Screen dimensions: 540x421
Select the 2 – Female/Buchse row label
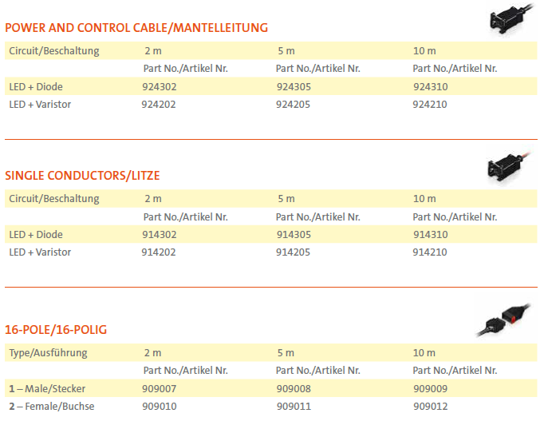click(51, 407)
